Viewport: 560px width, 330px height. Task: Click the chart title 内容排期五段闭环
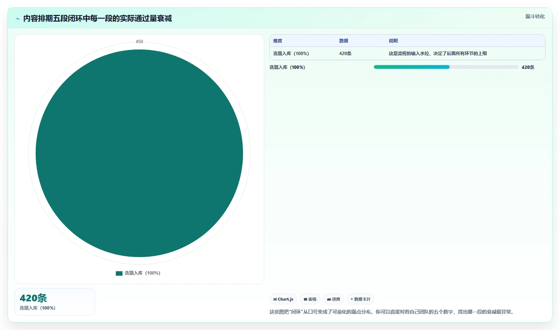coord(97,19)
